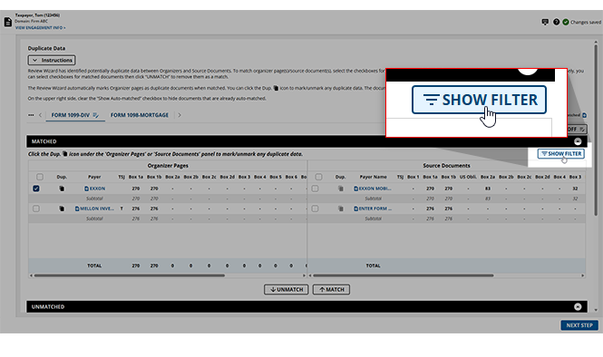Uncheck the EXXON organizer row checkbox
Viewport: 603px width, 357px height.
pyautogui.click(x=36, y=188)
